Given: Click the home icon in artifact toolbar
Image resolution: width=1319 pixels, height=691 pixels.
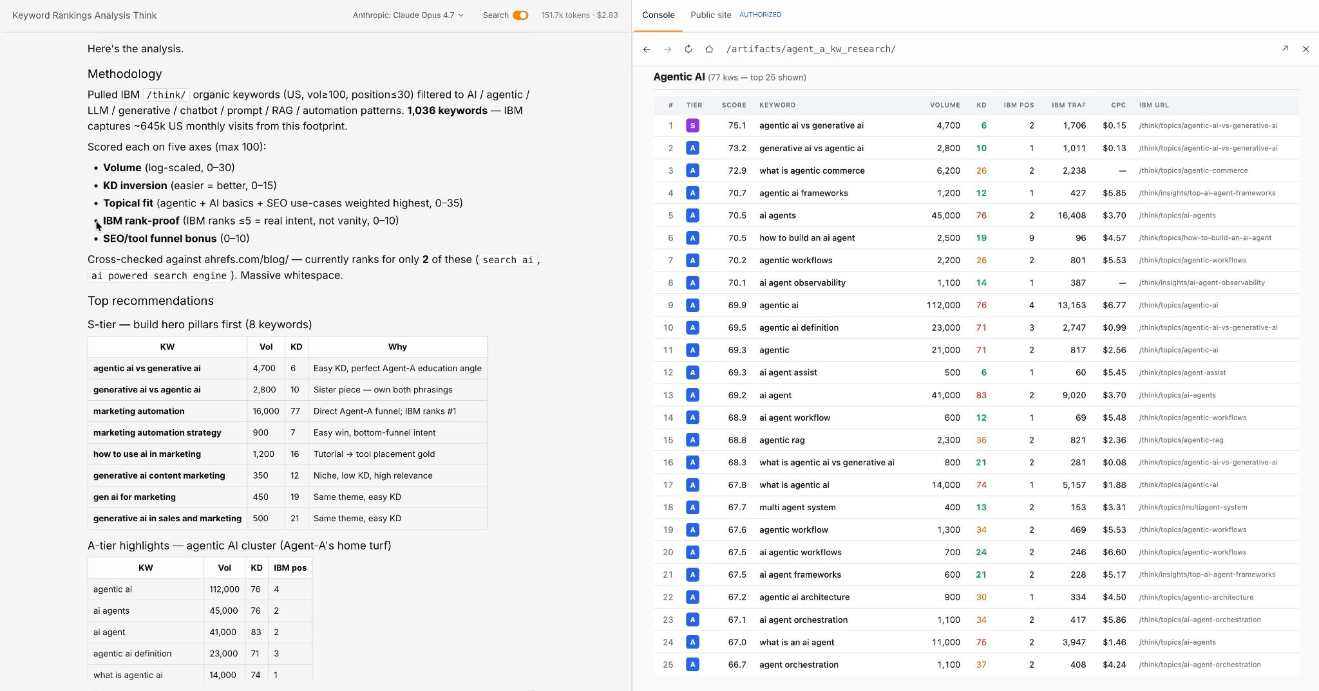Looking at the screenshot, I should (708, 49).
